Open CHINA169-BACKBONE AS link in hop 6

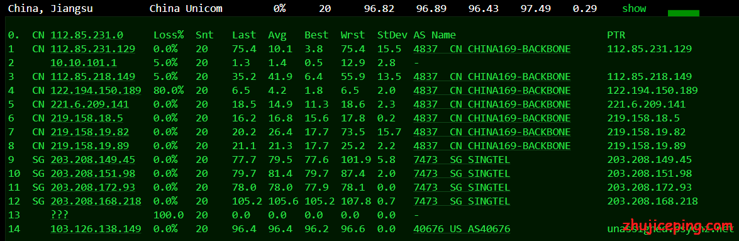492,118
